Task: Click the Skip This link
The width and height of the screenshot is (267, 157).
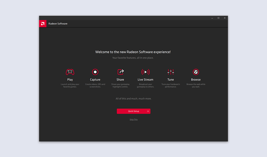Action: coord(133,119)
